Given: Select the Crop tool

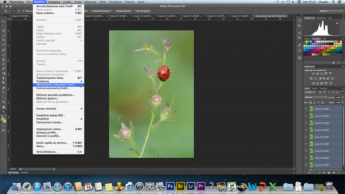Looking at the screenshot, I should (x=3, y=40).
